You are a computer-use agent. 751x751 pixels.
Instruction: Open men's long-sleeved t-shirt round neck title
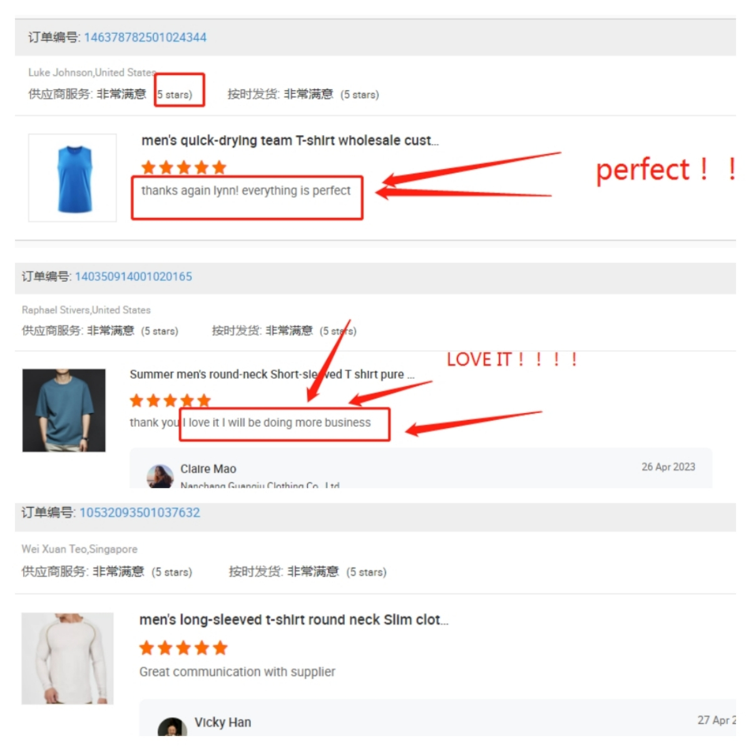[x=294, y=620]
